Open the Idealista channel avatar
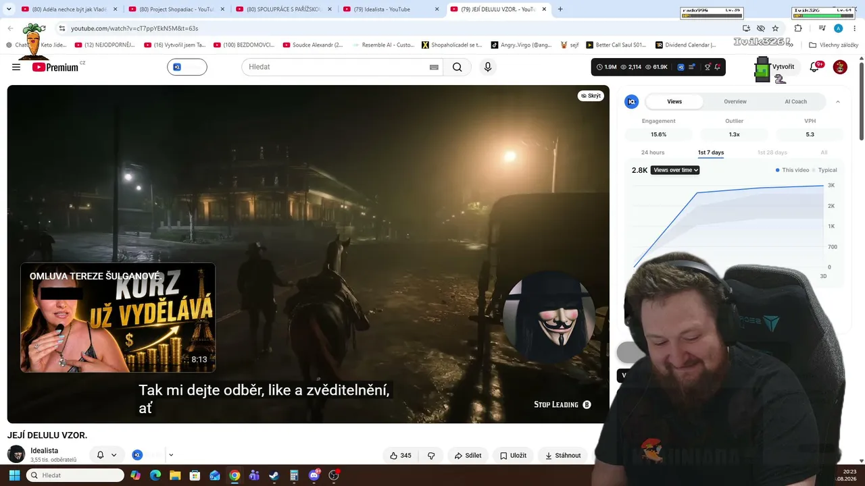This screenshot has height=486, width=865. [x=16, y=454]
